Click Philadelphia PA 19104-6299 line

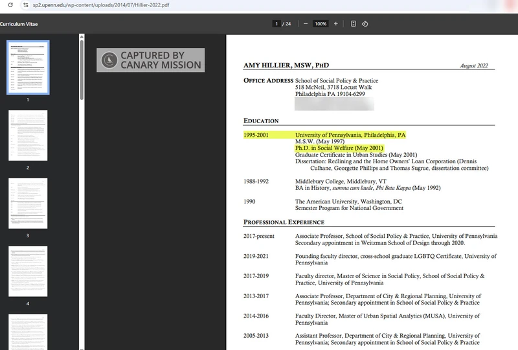click(330, 94)
